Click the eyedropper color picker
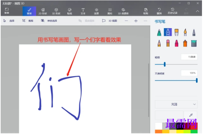The image size is (203, 134). tap(191, 115)
